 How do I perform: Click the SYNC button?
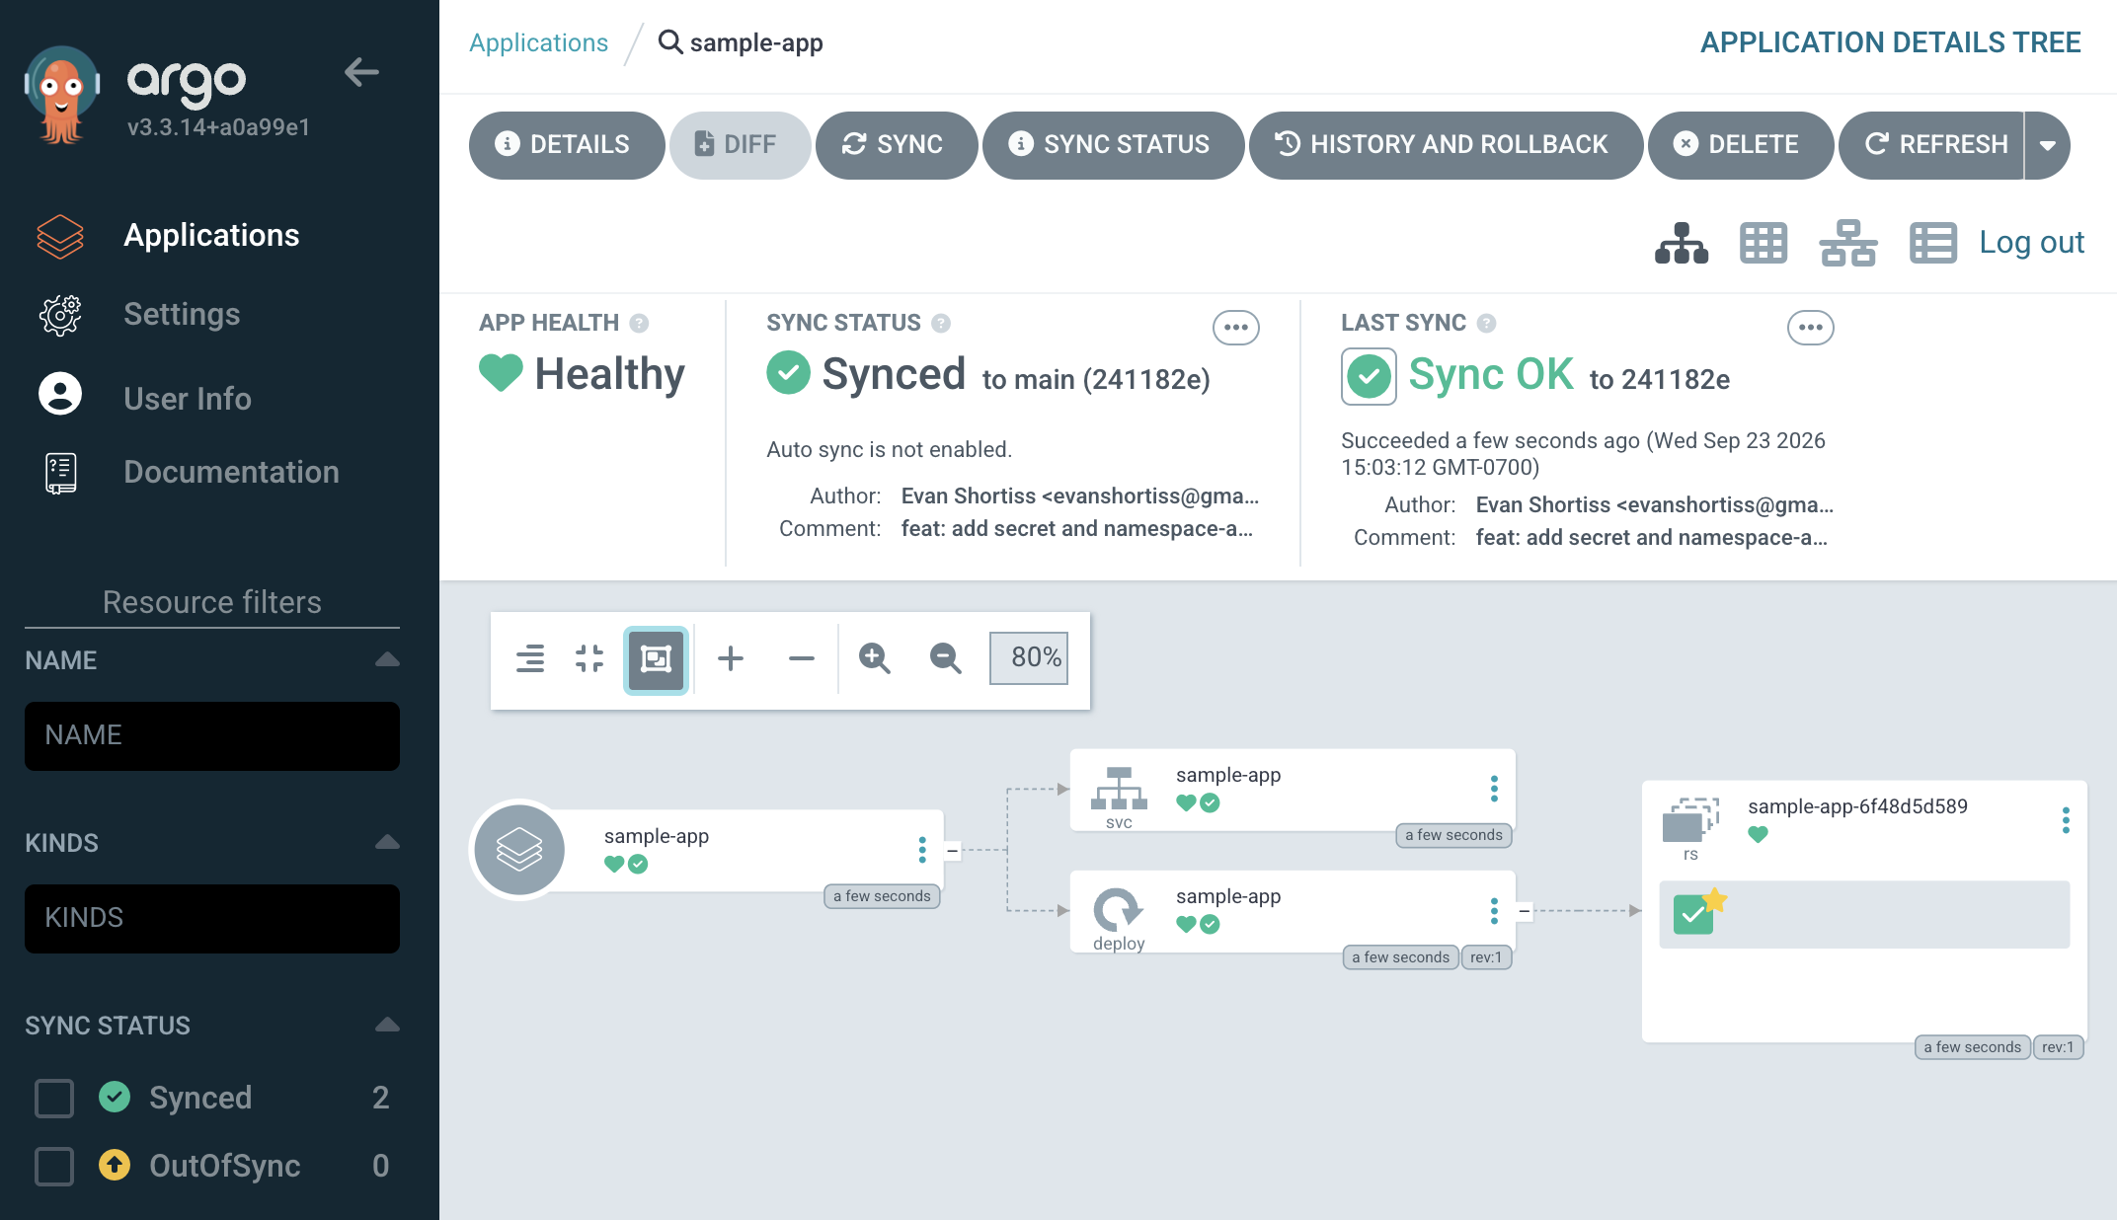(x=896, y=145)
